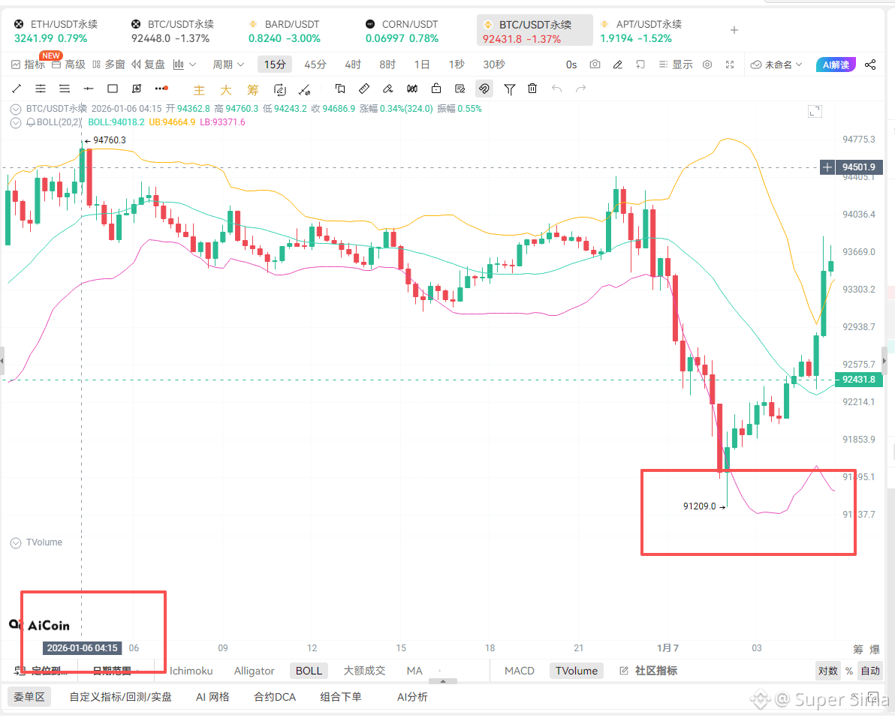Maximize chart pane corner icon

click(x=815, y=112)
